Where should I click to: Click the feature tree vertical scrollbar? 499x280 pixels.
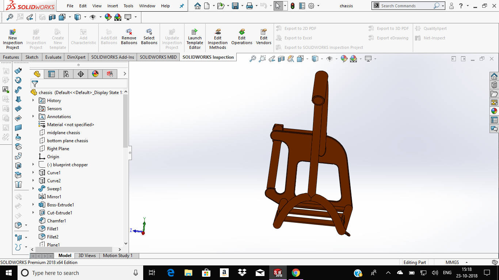click(126, 120)
